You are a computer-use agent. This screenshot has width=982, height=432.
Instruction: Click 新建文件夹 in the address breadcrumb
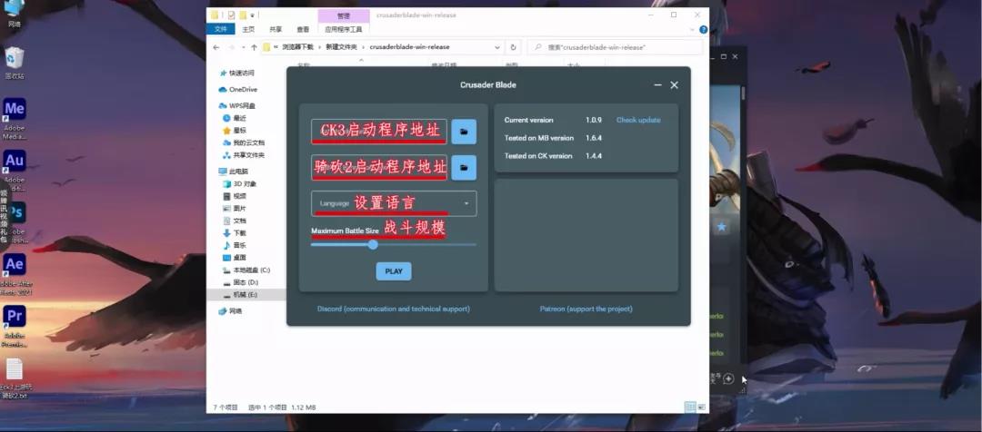tap(341, 47)
